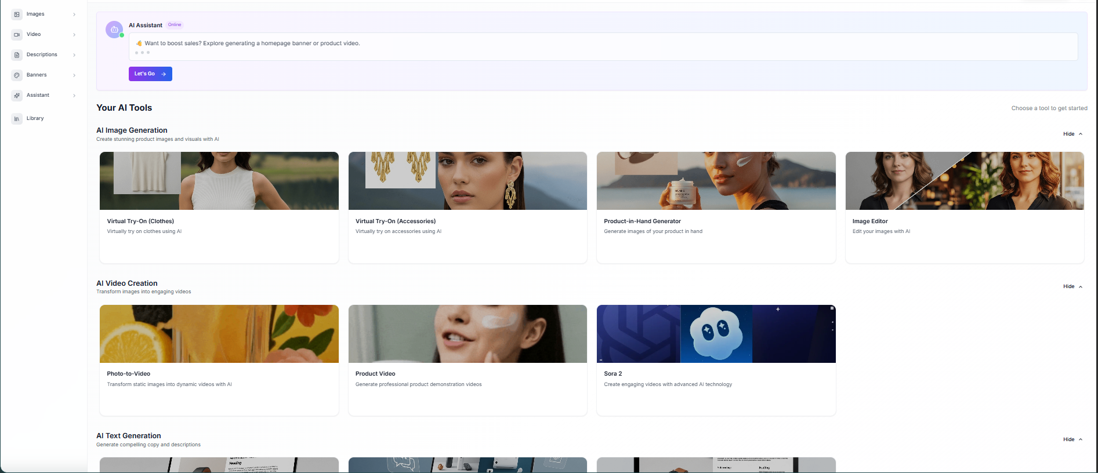Open the Image Editor tool title
Screen dimensions: 1098x473
coord(870,221)
